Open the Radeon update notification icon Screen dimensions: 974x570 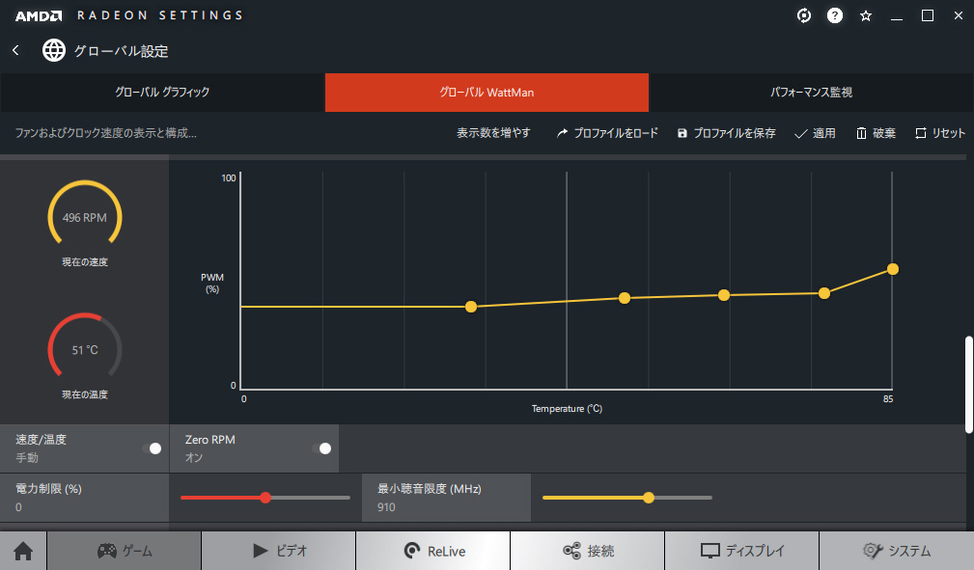[x=804, y=15]
